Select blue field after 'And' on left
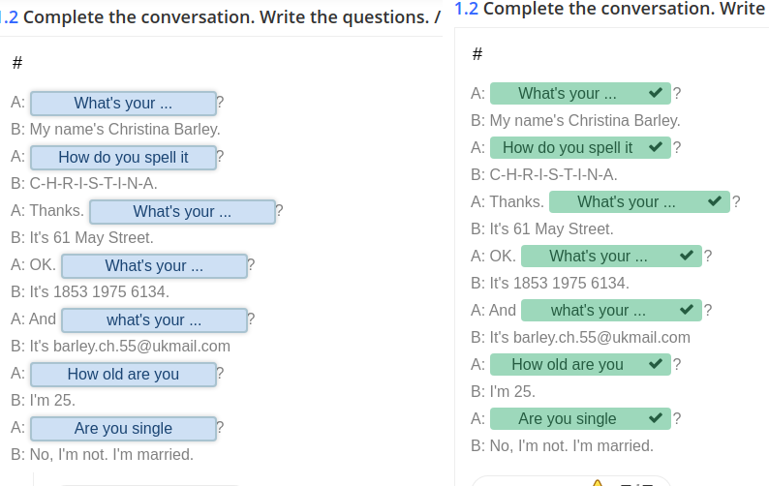 click(155, 320)
